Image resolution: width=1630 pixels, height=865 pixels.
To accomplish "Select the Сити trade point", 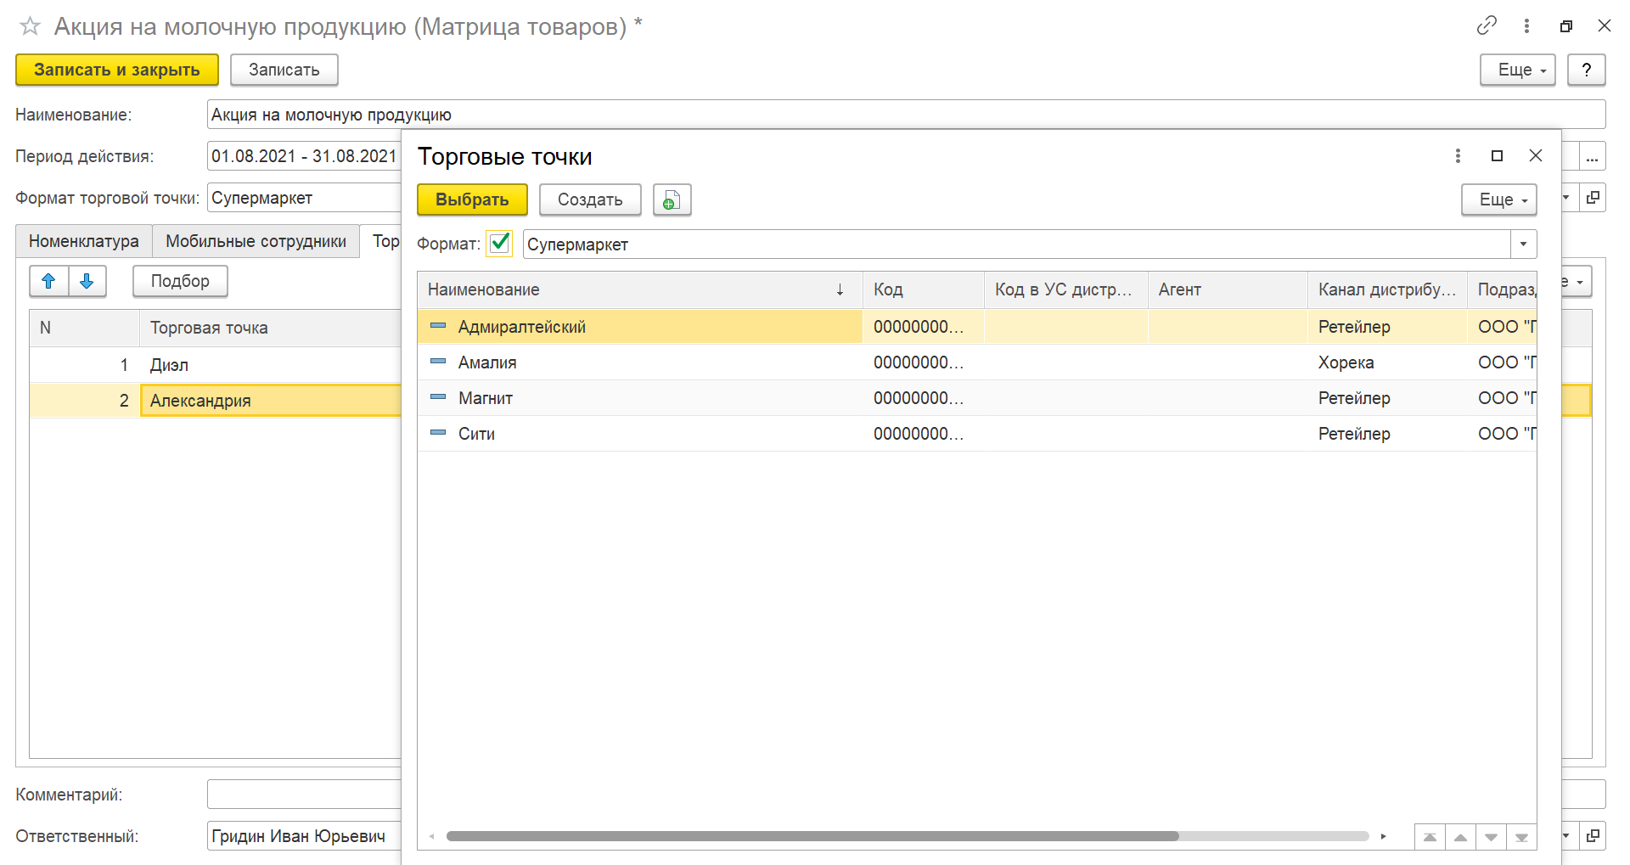I will [977, 434].
